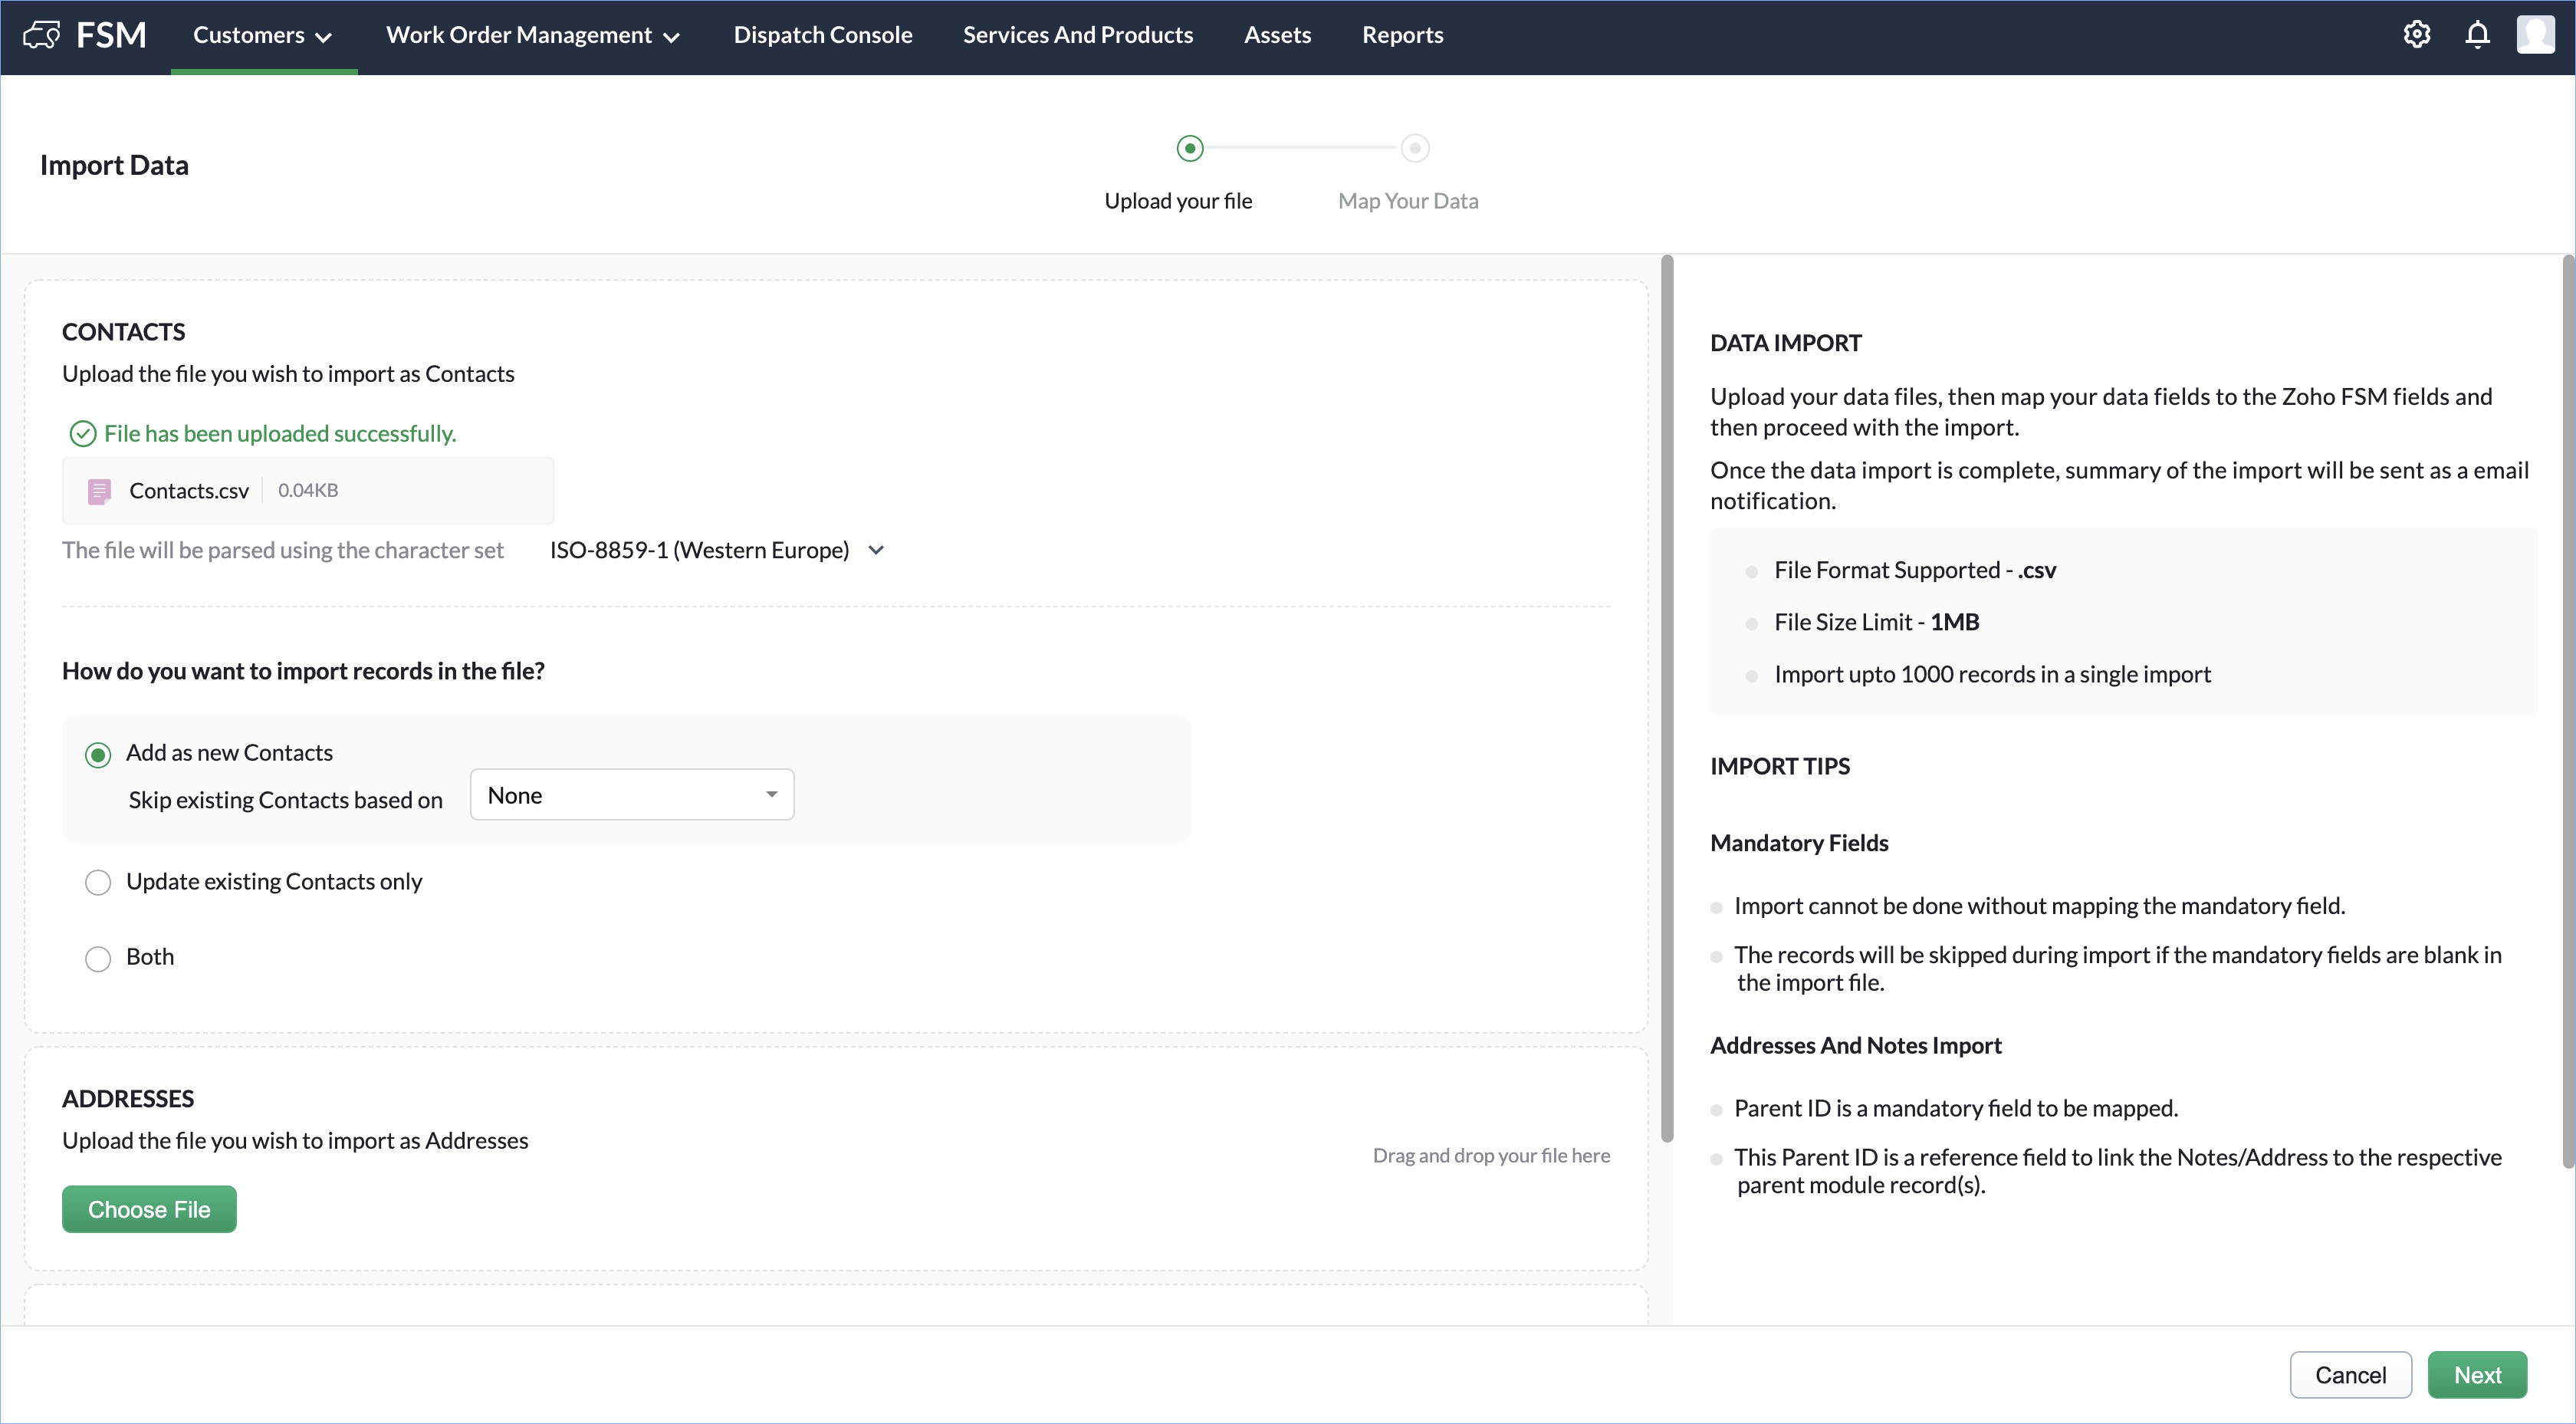
Task: Open Work Order Management menu
Action: coord(533,35)
